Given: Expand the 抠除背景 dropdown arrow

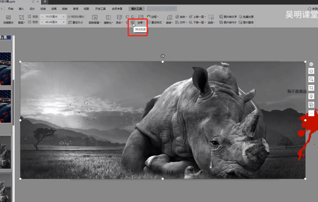Looking at the screenshot, I should click(x=100, y=23).
